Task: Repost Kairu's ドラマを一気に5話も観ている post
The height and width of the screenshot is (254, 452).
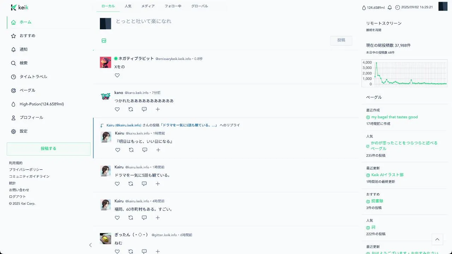Action: click(131, 184)
